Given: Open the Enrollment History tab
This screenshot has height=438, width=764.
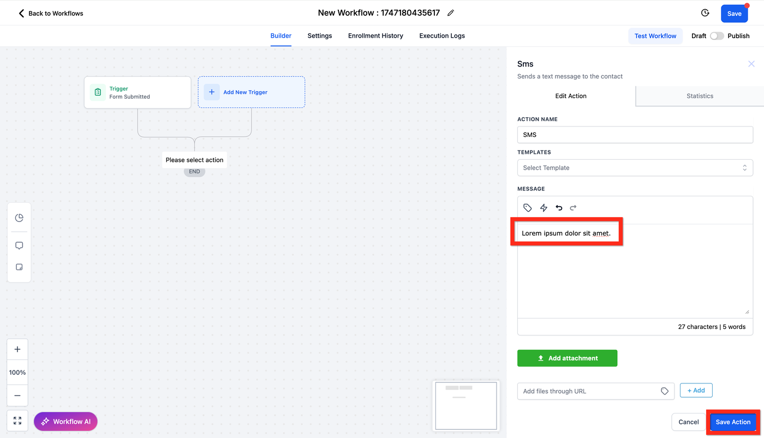Looking at the screenshot, I should coord(375,36).
